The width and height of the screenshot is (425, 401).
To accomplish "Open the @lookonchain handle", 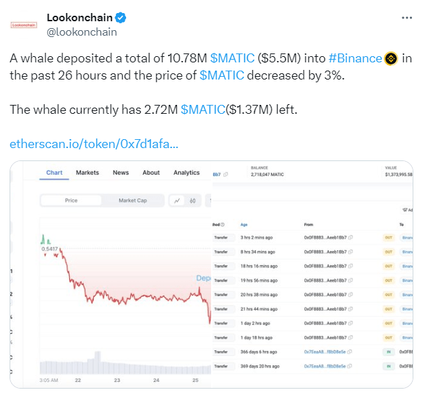I will pos(82,32).
